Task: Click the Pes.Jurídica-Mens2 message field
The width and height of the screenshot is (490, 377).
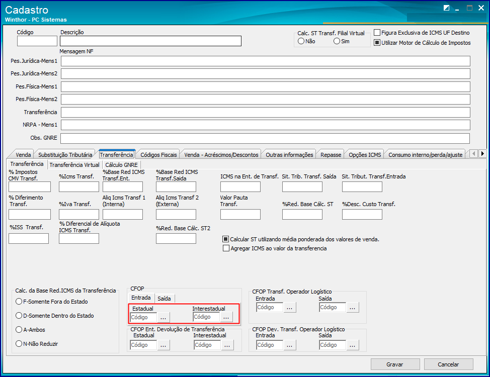Action: tap(266, 74)
